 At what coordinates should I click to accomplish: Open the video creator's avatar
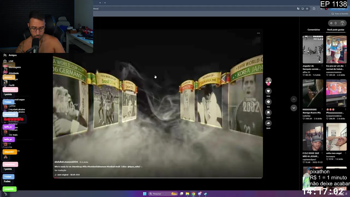268,81
